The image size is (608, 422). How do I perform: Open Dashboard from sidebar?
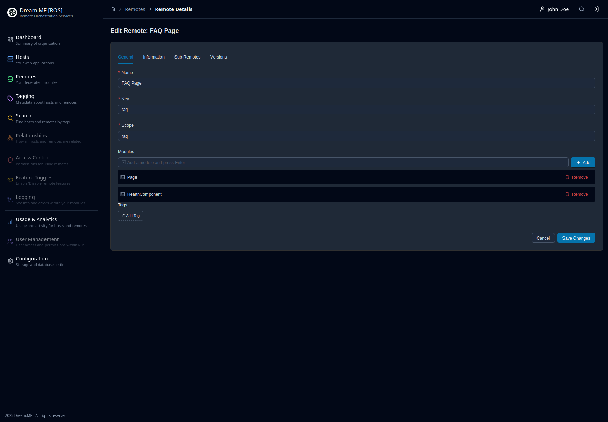coord(28,40)
